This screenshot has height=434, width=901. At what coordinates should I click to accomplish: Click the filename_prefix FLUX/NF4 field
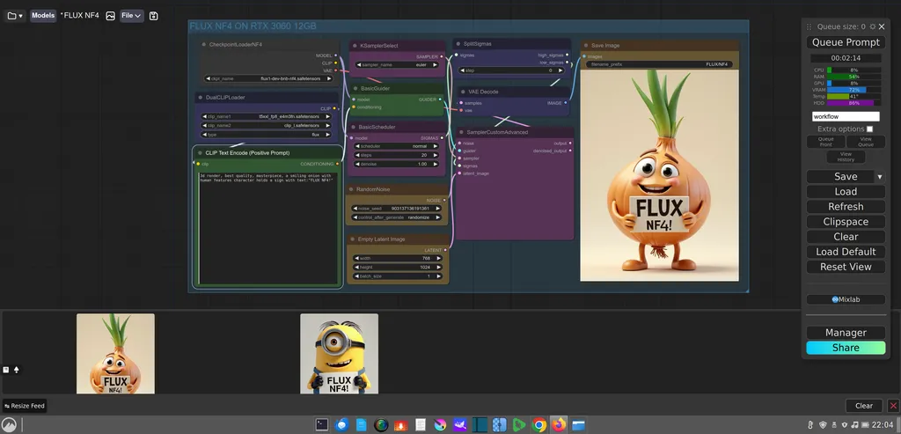pos(660,65)
